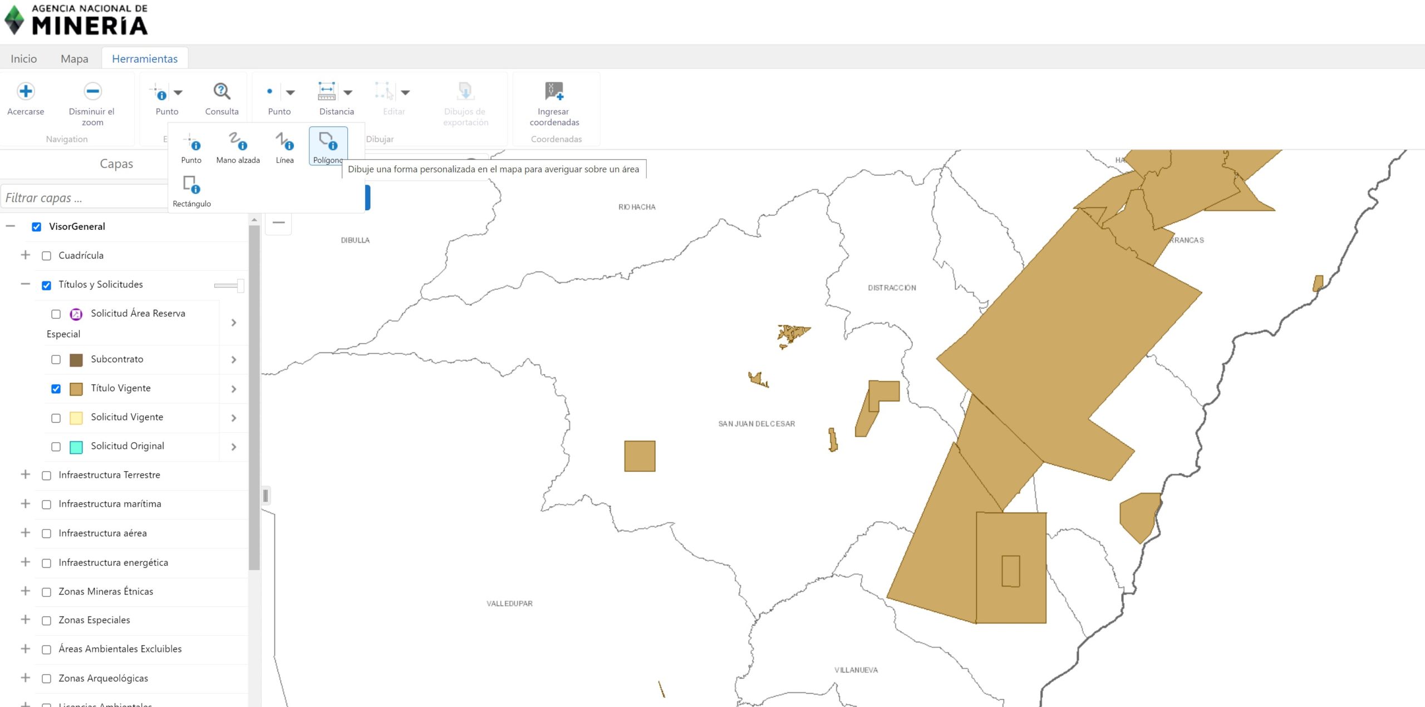Click the Acercarse zoom in icon

click(x=26, y=92)
